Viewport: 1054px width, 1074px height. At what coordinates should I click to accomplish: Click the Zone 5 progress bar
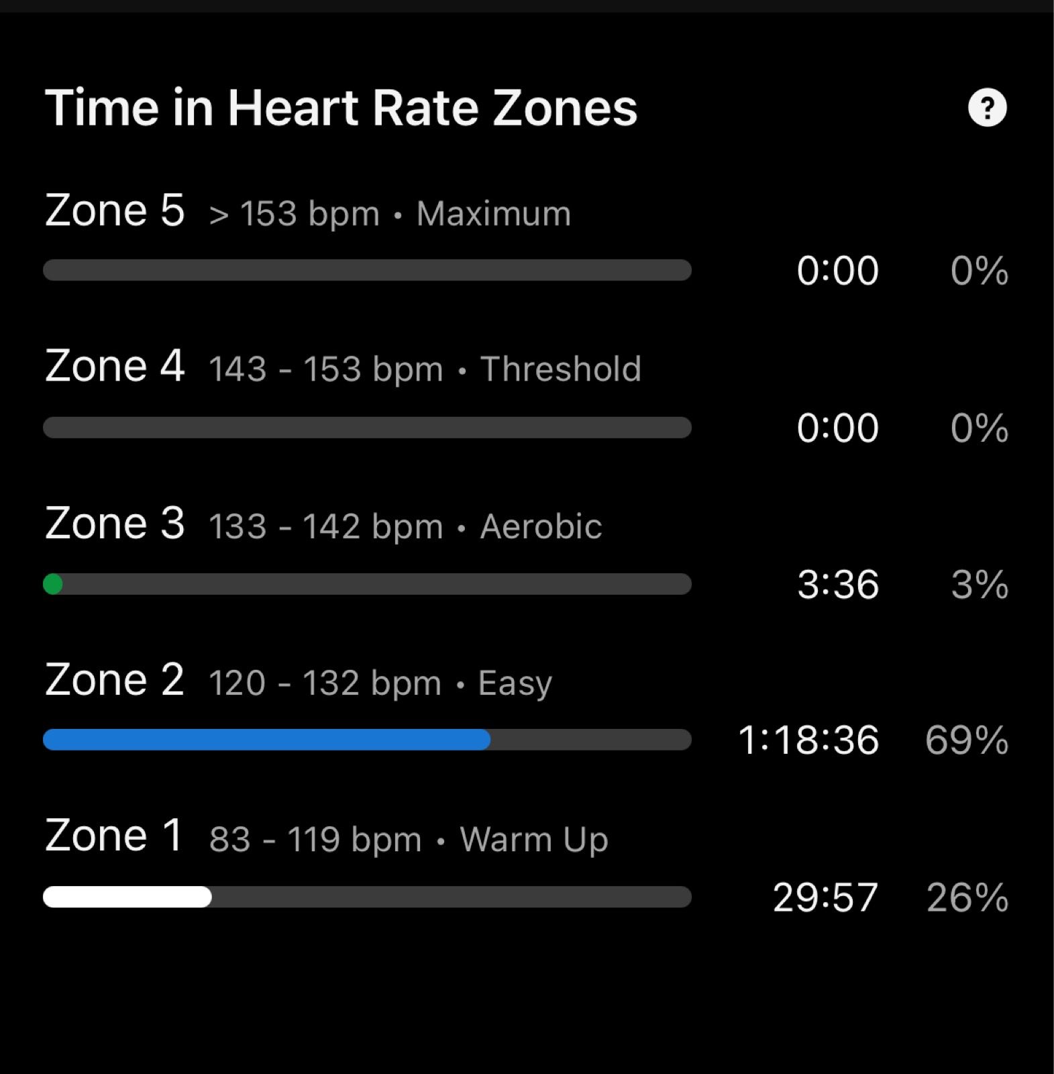(x=367, y=270)
